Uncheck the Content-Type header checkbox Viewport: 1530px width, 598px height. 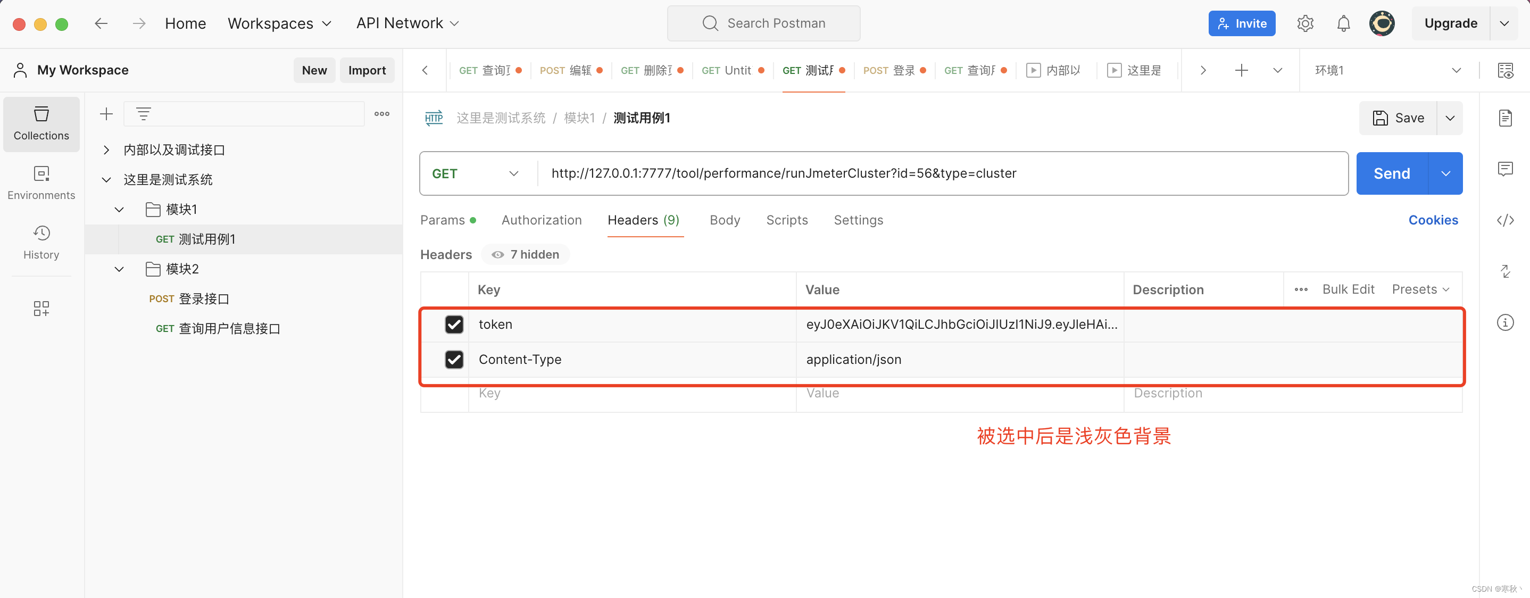tap(454, 359)
